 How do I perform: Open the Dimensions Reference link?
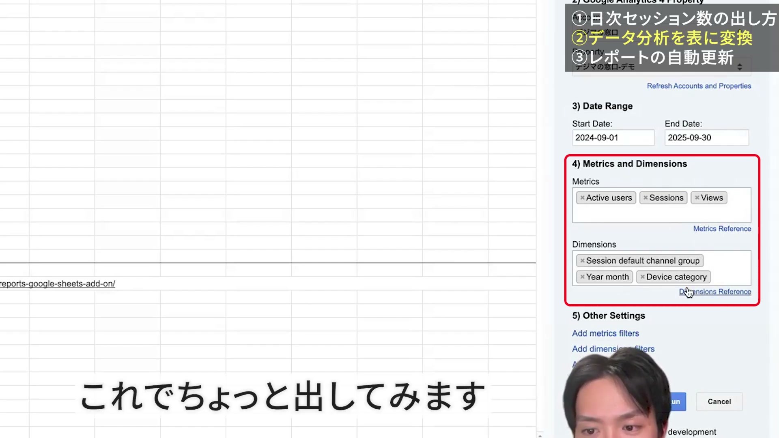pyautogui.click(x=715, y=292)
